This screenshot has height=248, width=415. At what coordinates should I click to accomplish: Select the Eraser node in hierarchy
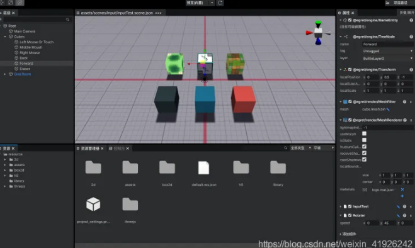(25, 69)
